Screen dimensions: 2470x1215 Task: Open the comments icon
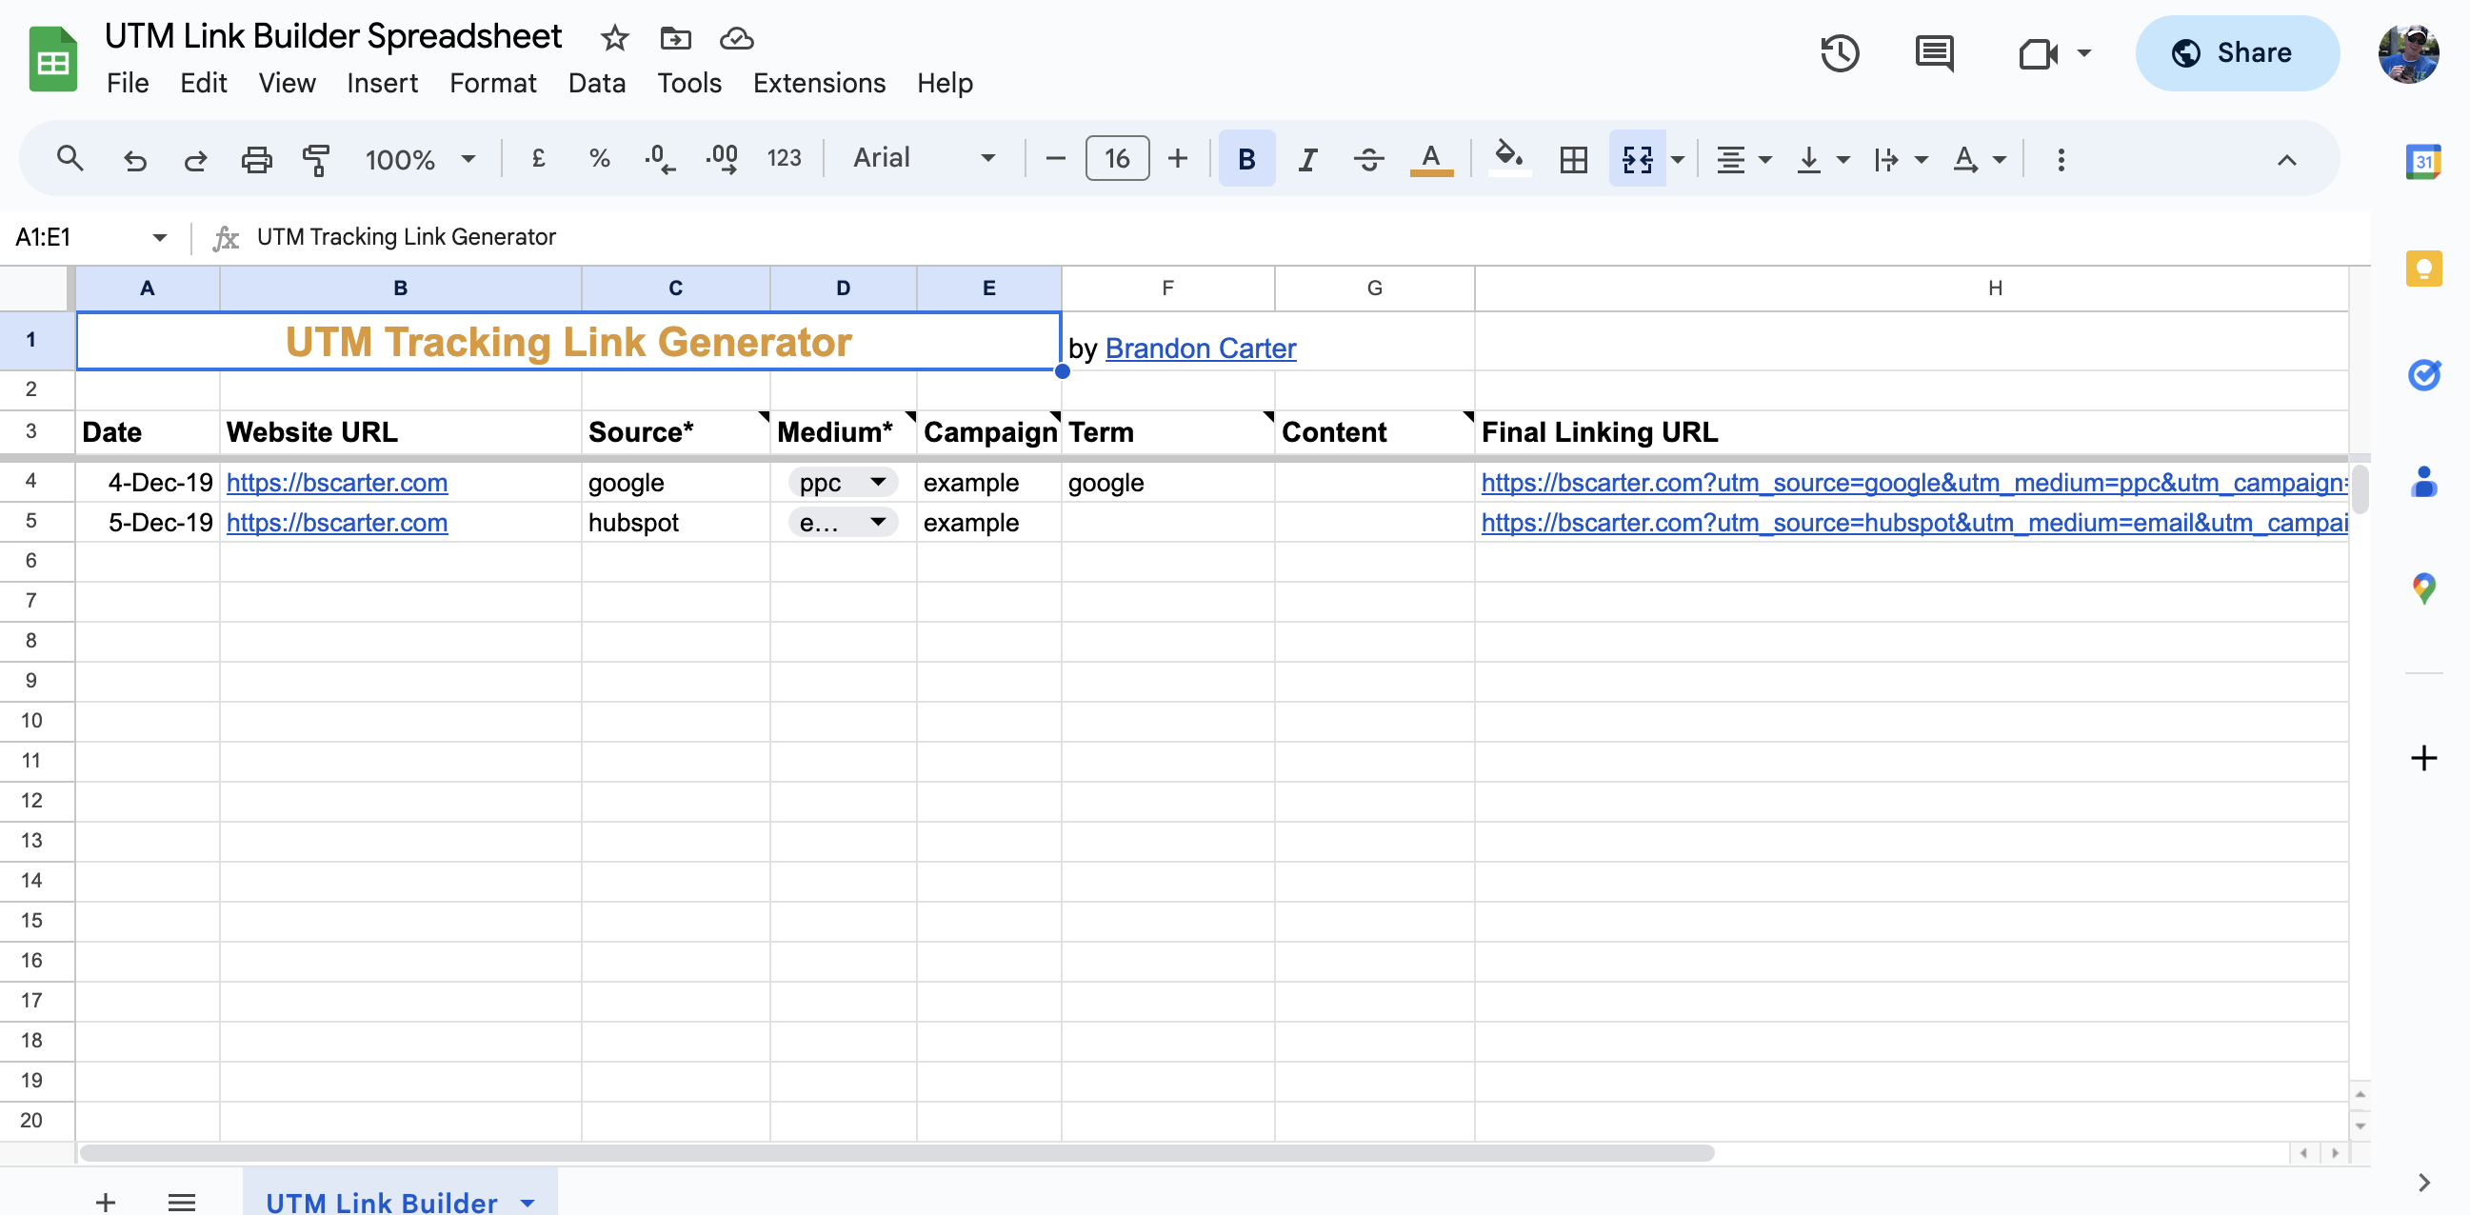(x=1934, y=53)
